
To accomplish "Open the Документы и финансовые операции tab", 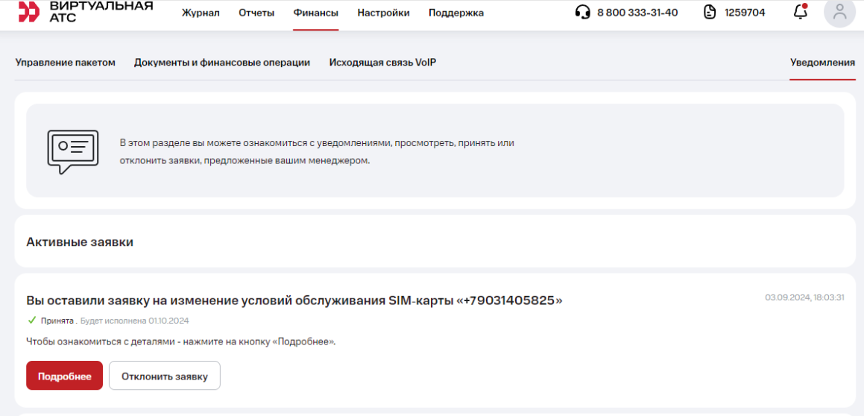I will coord(222,63).
